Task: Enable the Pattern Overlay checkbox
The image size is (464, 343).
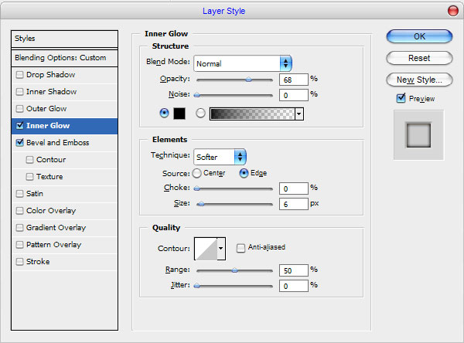Action: (x=19, y=245)
